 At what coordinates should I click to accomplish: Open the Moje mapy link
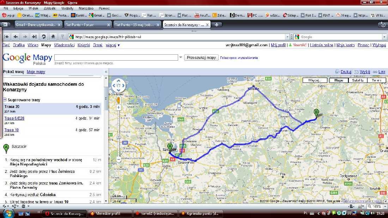point(36,72)
